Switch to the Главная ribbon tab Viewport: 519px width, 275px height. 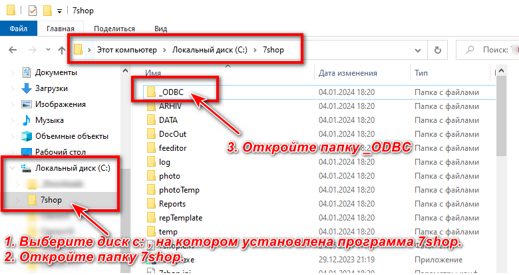point(61,29)
